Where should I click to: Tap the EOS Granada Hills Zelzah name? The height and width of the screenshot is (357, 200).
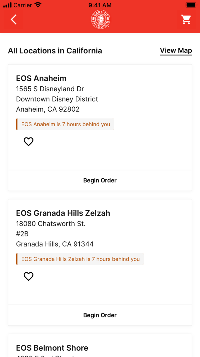(63, 213)
